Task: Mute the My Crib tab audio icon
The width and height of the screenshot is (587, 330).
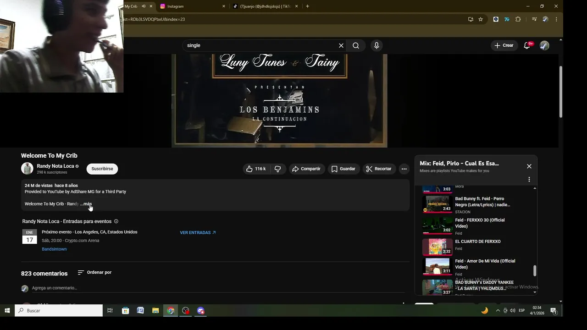Action: (144, 6)
